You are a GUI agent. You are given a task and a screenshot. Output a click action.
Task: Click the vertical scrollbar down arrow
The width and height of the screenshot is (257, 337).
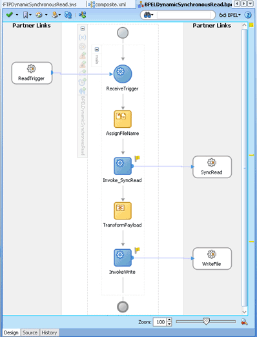[x=244, y=312]
